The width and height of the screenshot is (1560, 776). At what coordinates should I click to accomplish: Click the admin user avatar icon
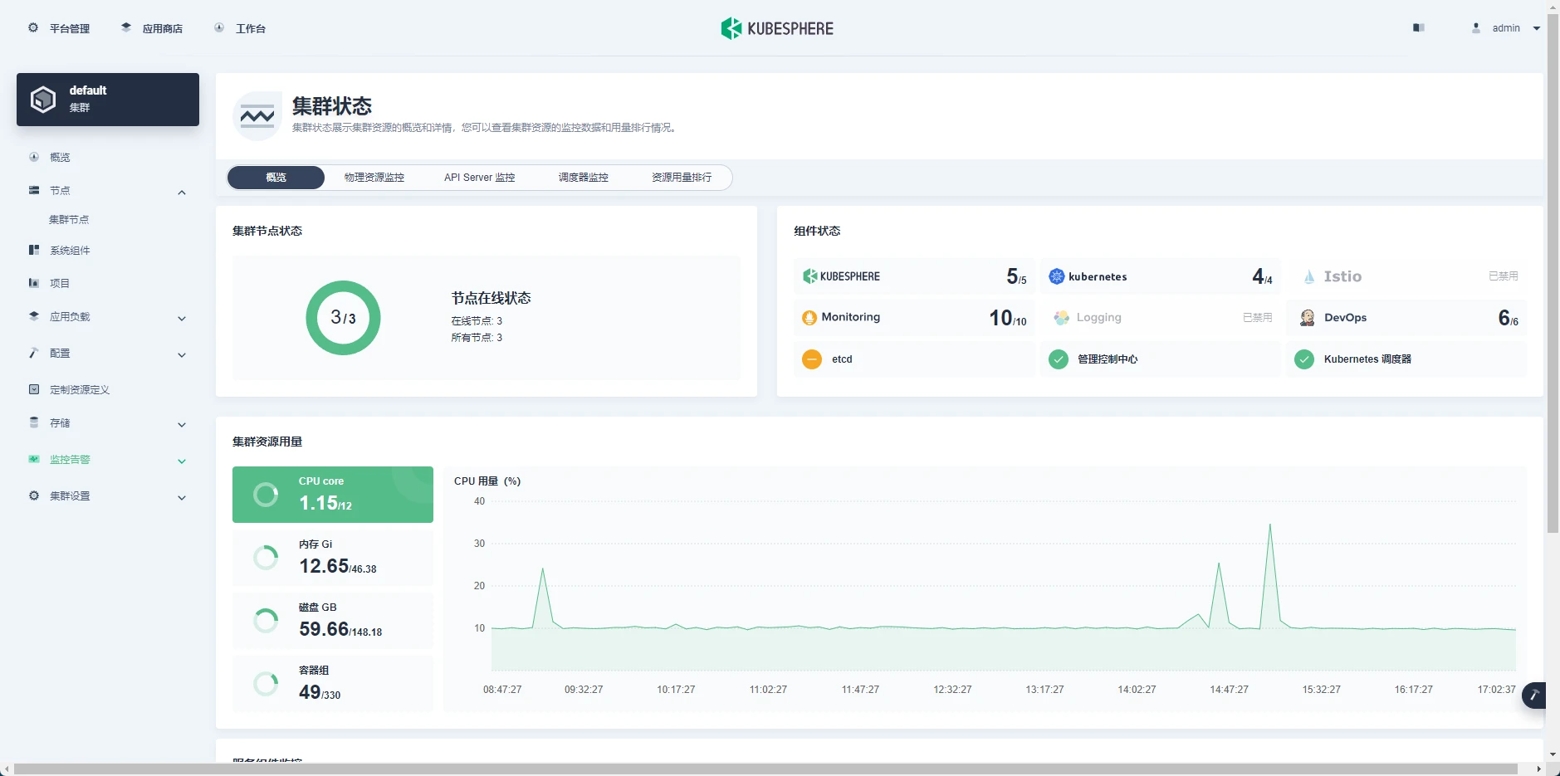(1476, 27)
